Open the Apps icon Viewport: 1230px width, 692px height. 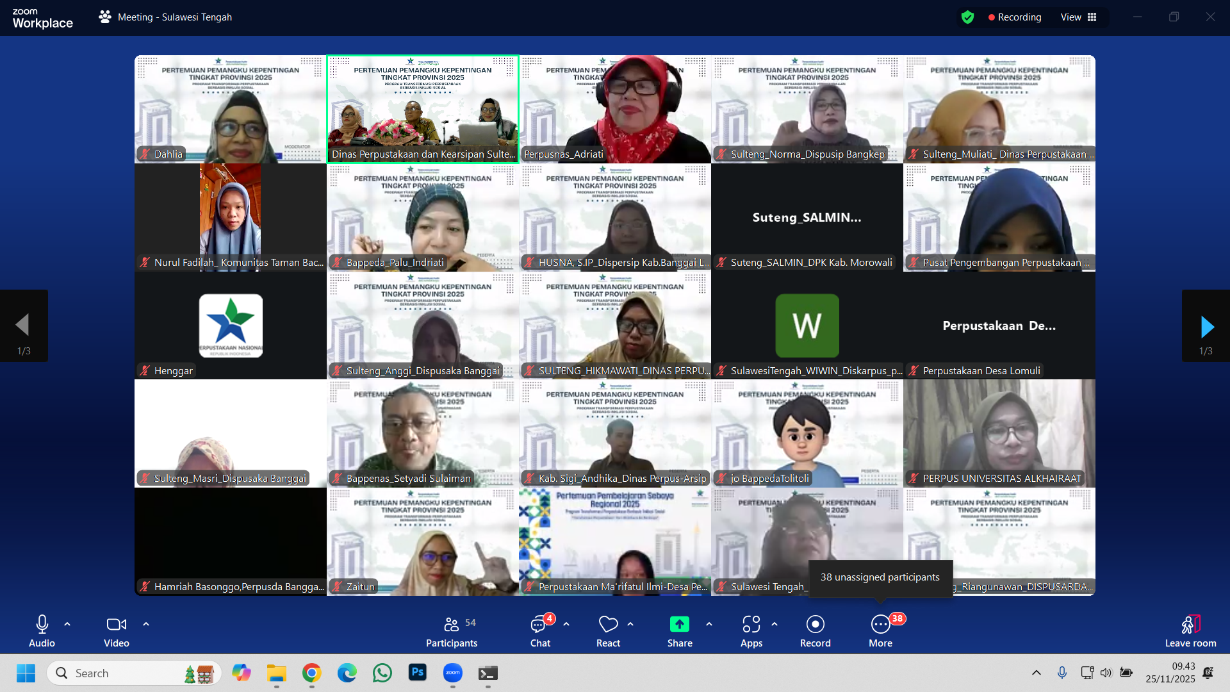(751, 624)
